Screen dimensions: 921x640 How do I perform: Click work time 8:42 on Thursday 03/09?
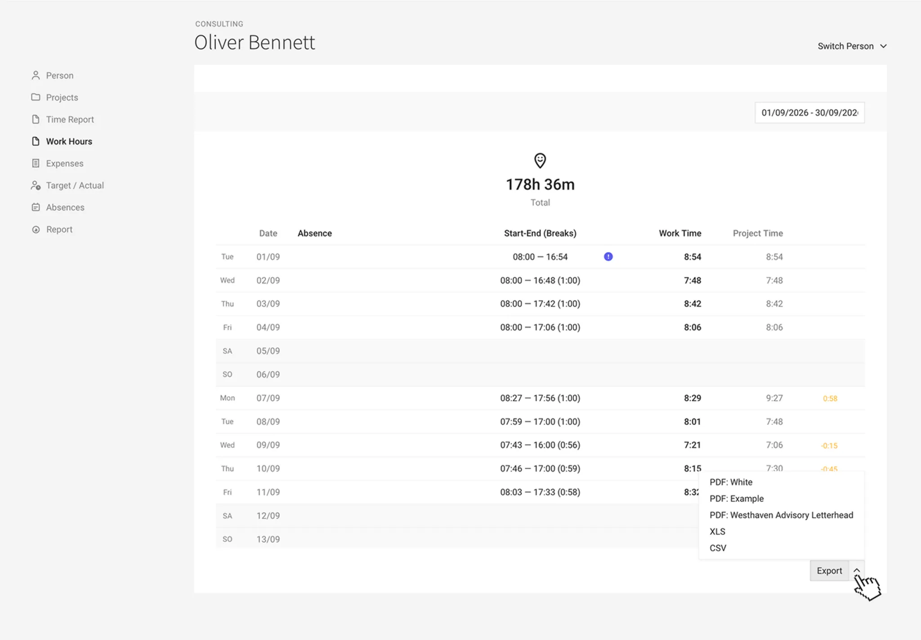tap(693, 304)
